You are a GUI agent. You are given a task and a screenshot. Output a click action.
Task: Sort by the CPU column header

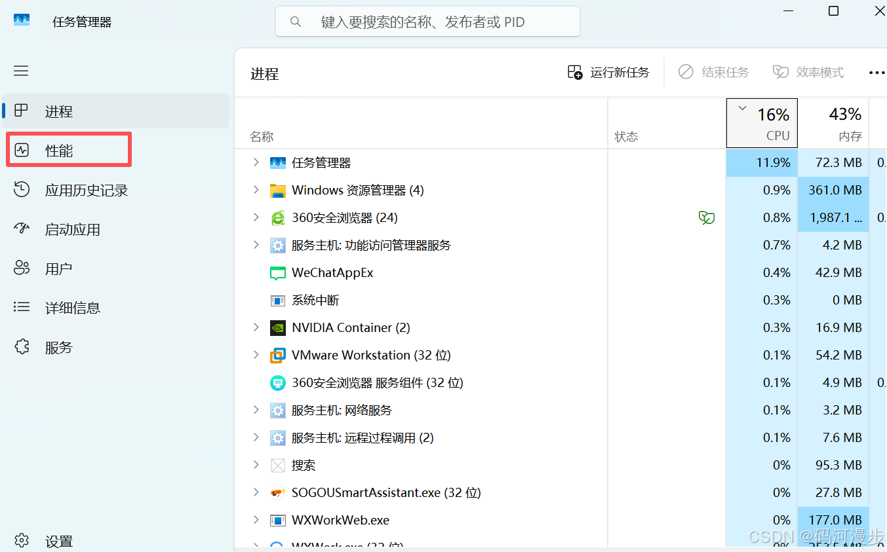click(x=762, y=123)
